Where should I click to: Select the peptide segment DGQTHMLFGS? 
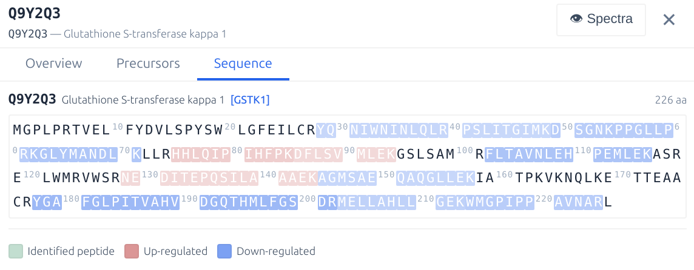coord(249,202)
